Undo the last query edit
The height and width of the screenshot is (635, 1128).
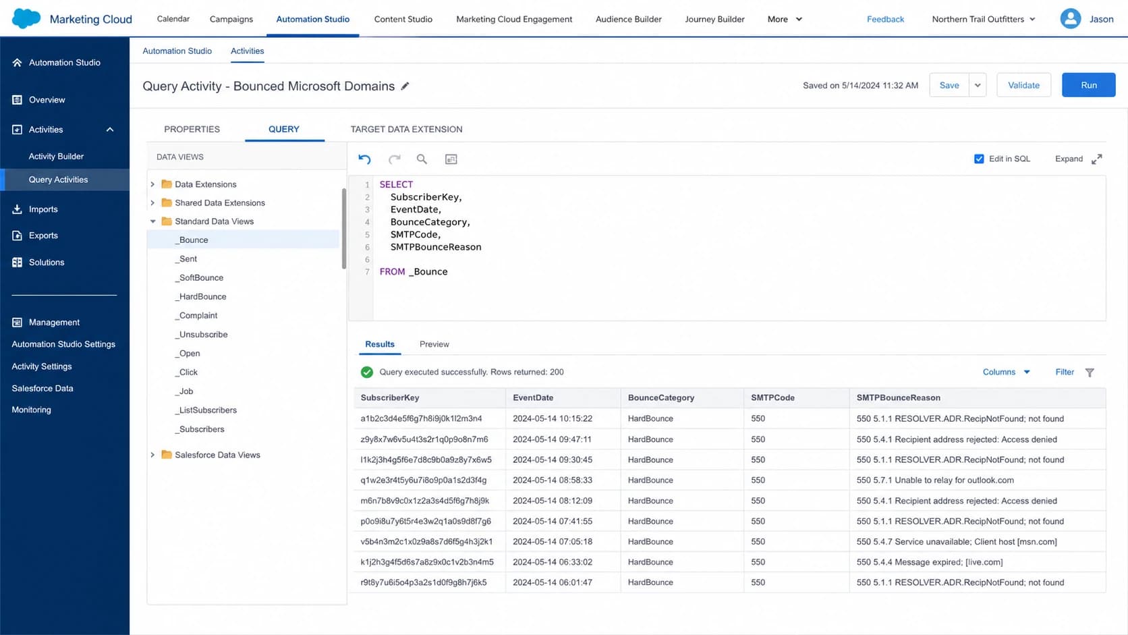364,159
